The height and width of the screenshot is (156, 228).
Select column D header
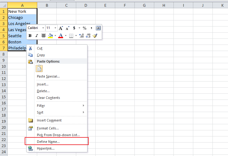coord(86,5)
